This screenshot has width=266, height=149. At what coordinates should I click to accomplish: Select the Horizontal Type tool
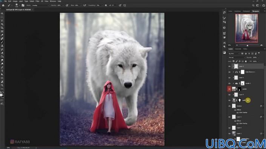pos(2,71)
